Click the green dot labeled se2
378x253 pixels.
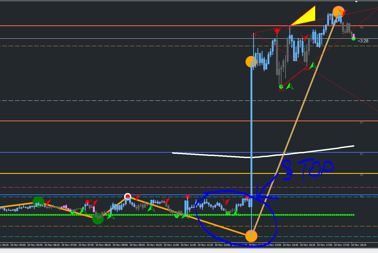tap(281, 86)
